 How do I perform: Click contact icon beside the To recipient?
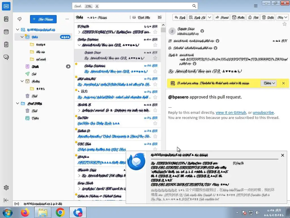pyautogui.click(x=217, y=41)
